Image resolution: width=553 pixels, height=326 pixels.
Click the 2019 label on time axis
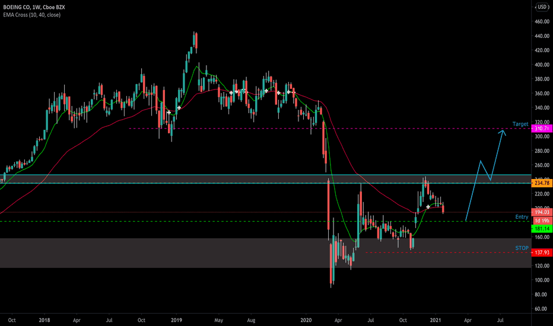176,320
